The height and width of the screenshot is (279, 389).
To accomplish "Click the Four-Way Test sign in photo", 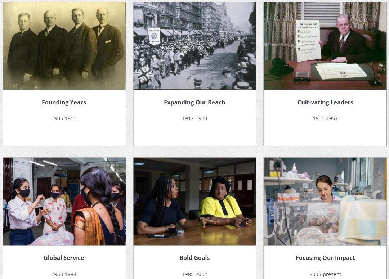I will [x=308, y=40].
